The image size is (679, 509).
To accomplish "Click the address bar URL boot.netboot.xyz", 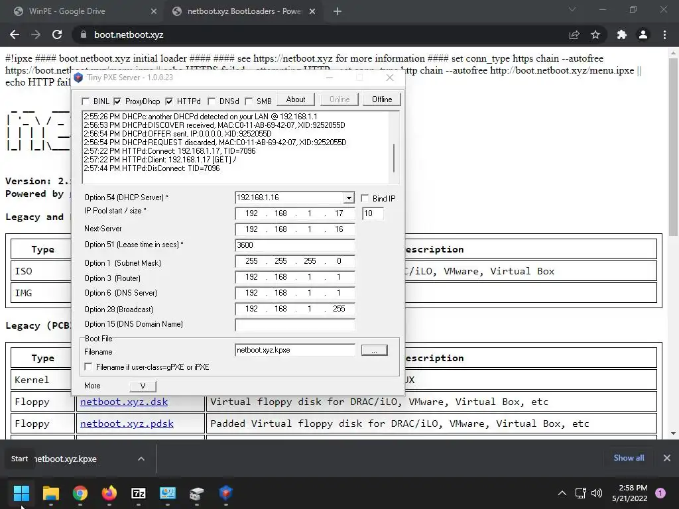I will 129,34.
